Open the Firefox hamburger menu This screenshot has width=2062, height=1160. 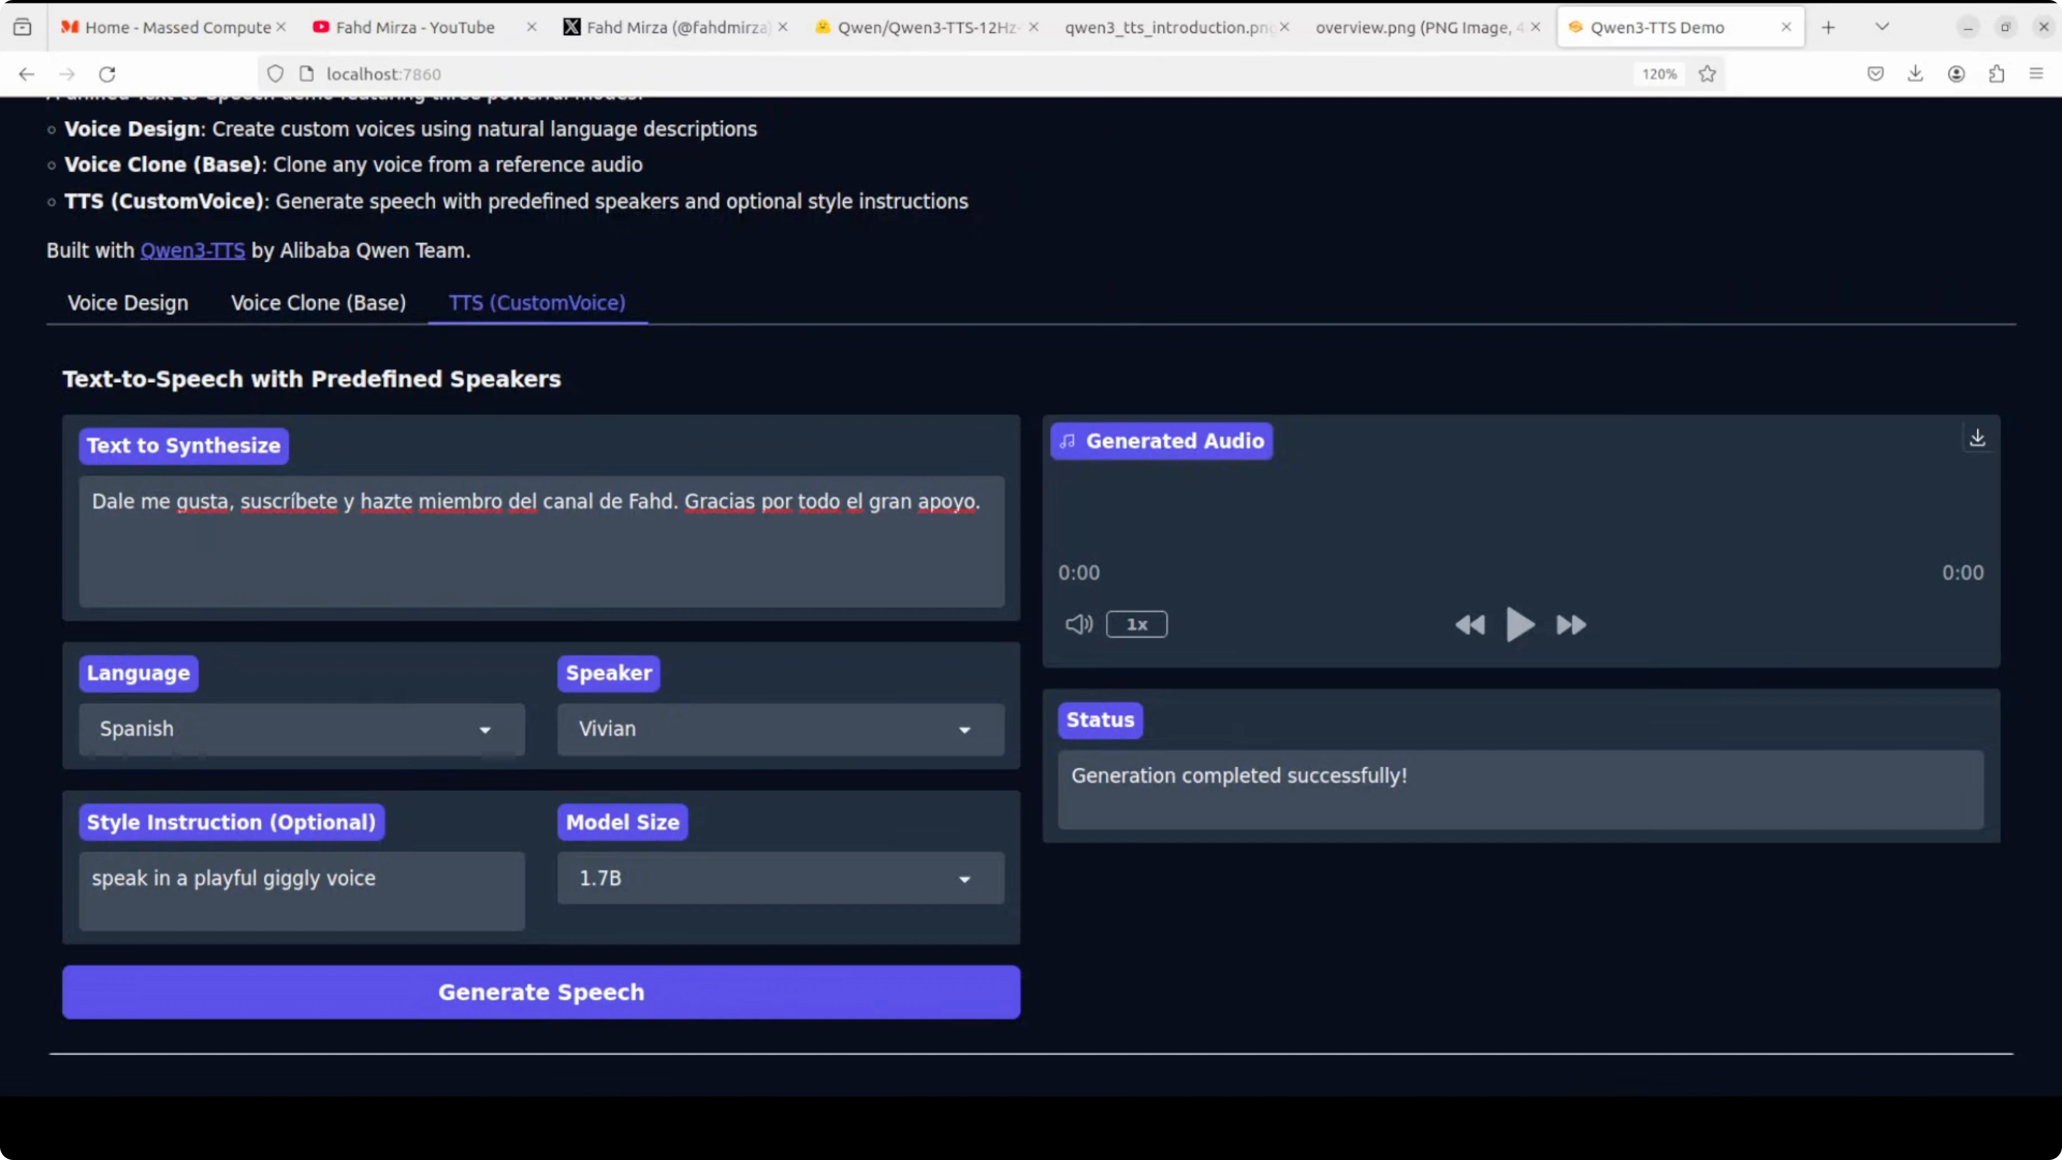click(2036, 73)
